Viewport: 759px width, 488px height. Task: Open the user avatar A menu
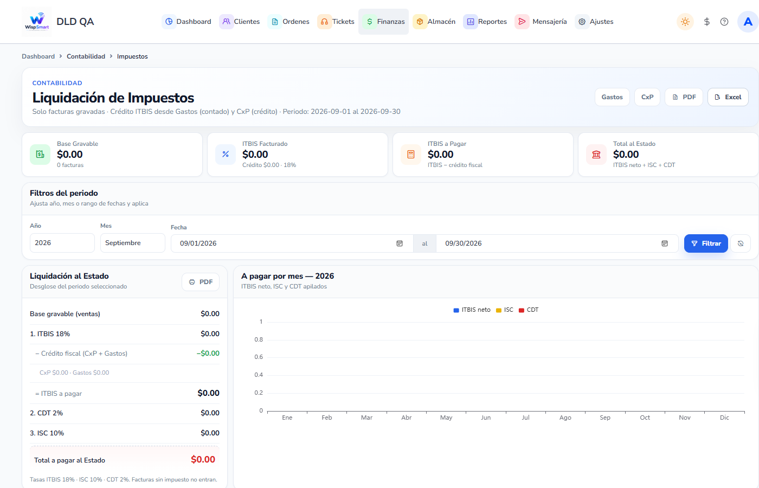click(x=748, y=22)
